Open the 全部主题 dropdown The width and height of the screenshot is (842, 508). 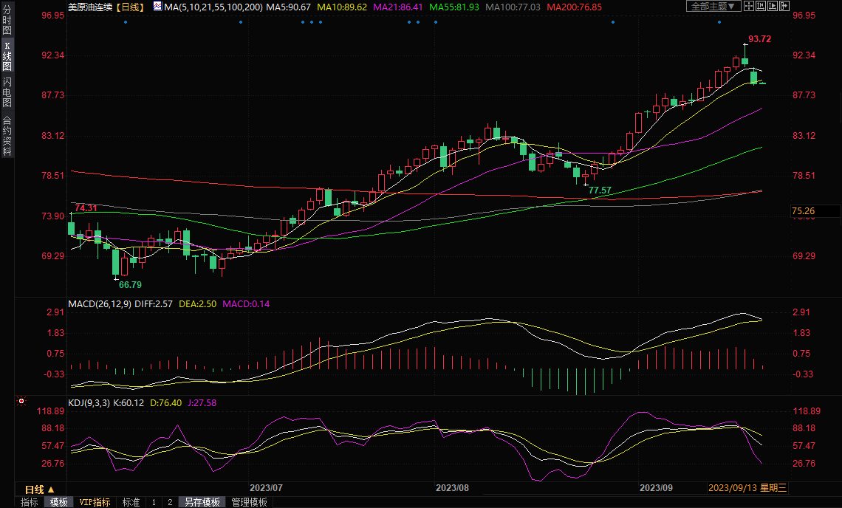(713, 6)
